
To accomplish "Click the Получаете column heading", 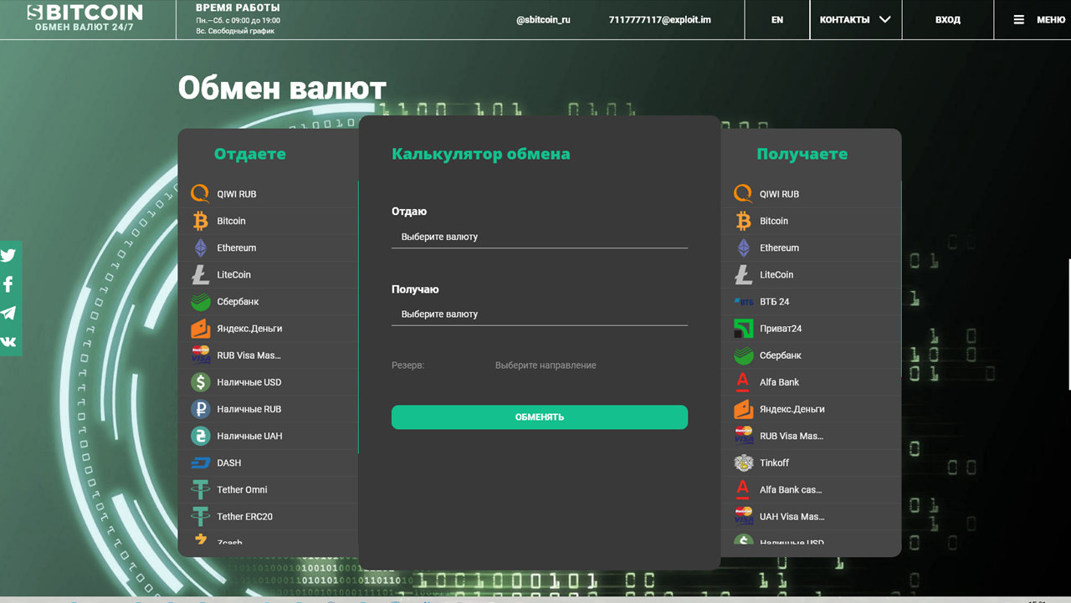I will [x=802, y=154].
